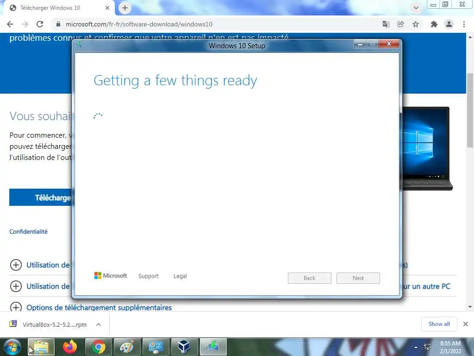Click the Microsoft logo in Setup
The image size is (474, 356).
(111, 275)
